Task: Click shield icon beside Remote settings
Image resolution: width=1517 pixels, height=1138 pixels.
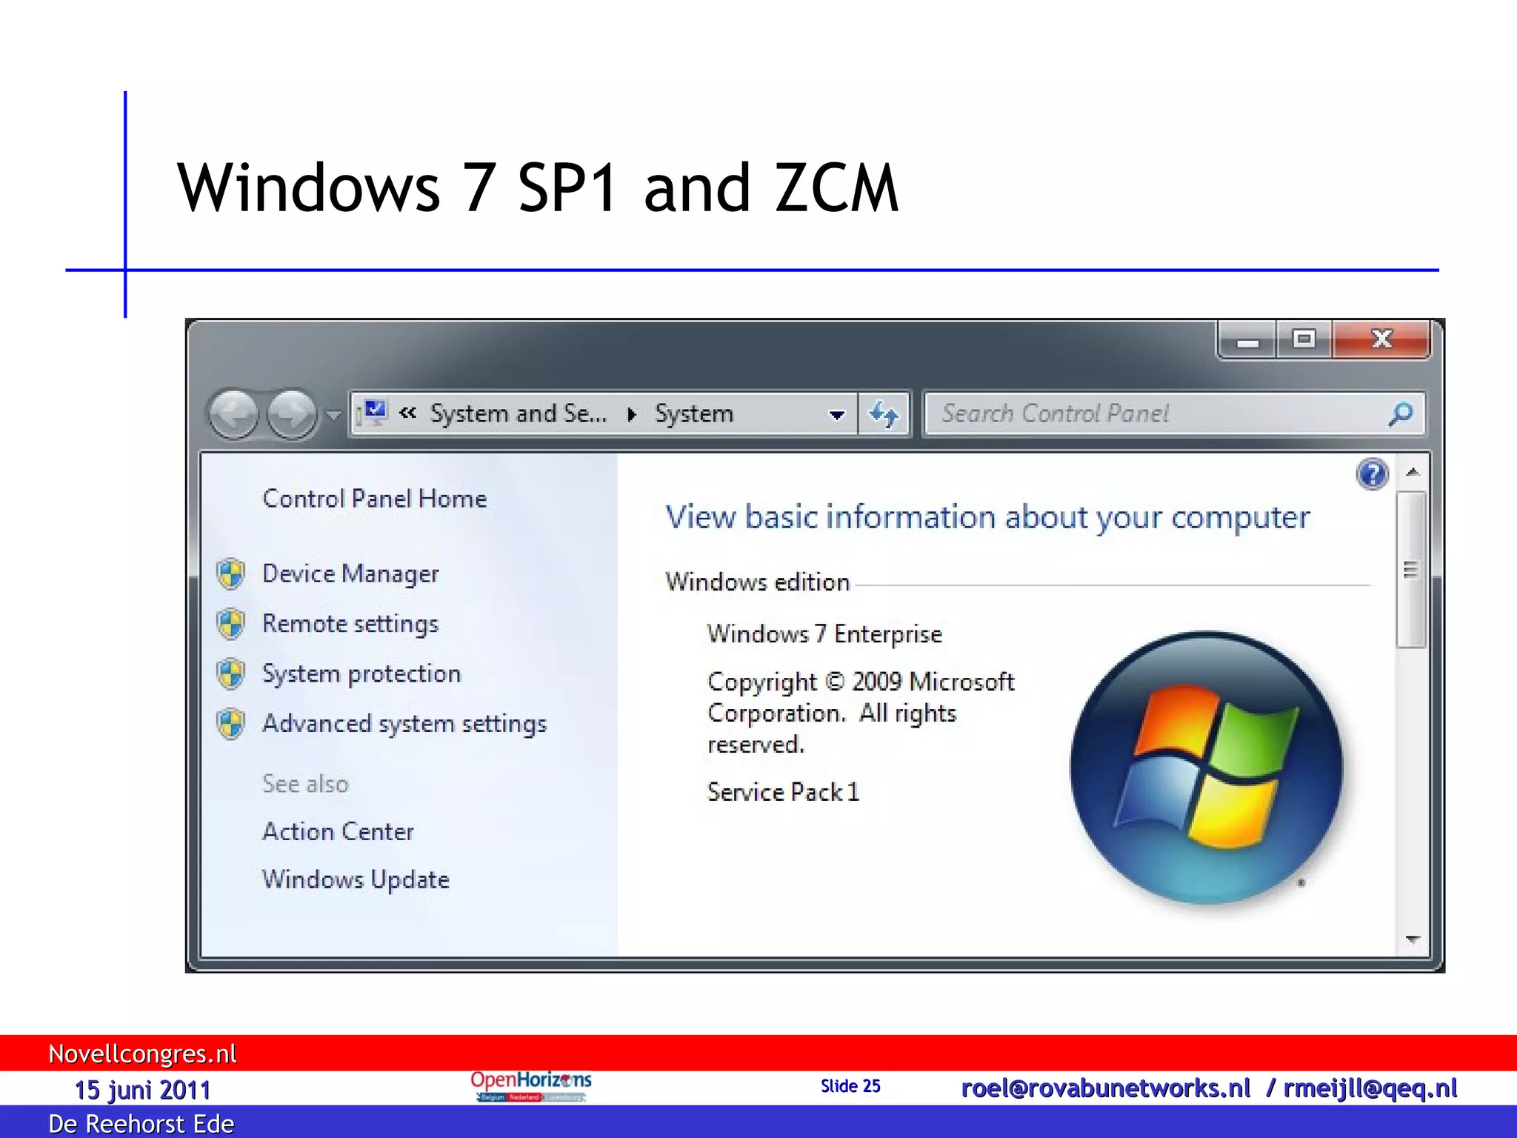Action: coord(230,624)
